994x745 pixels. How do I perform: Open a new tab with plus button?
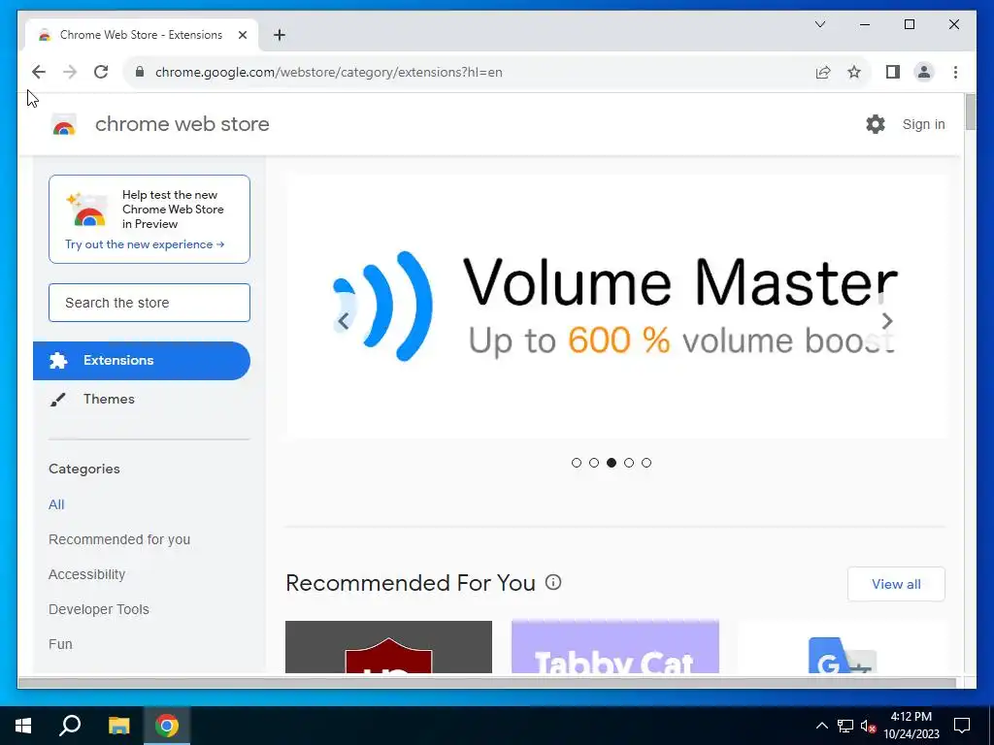pyautogui.click(x=280, y=35)
